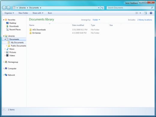Image resolution: width=156 pixels, height=117 pixels.
Task: Click the Forward navigation arrow button
Action: (8, 8)
